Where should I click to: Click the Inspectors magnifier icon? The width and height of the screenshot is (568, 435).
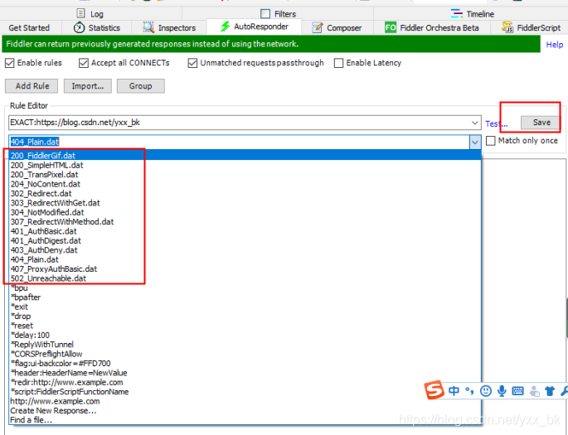(x=148, y=27)
